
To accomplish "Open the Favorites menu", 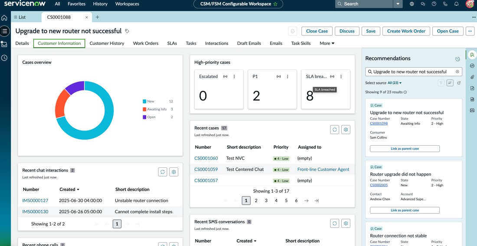I will click(76, 4).
